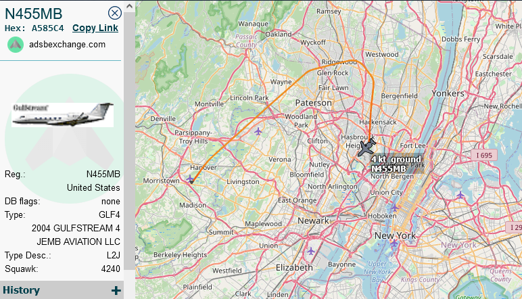Click the airport icon near Morristown

click(190, 179)
